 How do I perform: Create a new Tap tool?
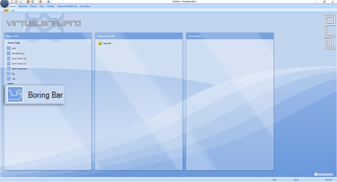coord(14,79)
